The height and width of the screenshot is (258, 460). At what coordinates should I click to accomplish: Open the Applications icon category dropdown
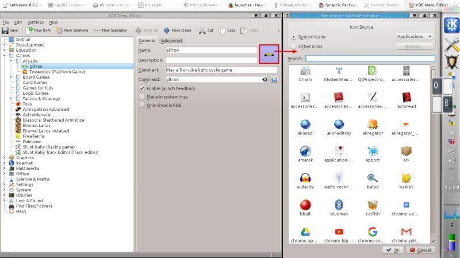click(x=414, y=36)
